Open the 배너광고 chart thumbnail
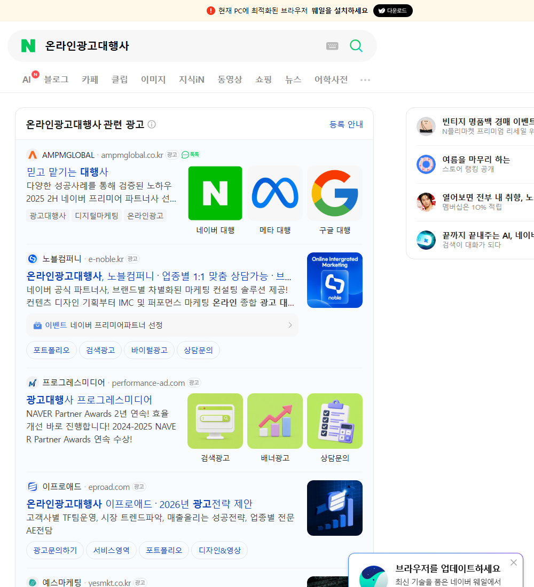The image size is (534, 587). pyautogui.click(x=275, y=421)
